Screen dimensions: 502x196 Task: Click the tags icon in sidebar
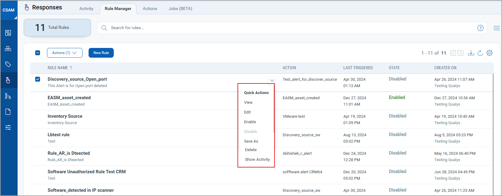tap(8, 64)
